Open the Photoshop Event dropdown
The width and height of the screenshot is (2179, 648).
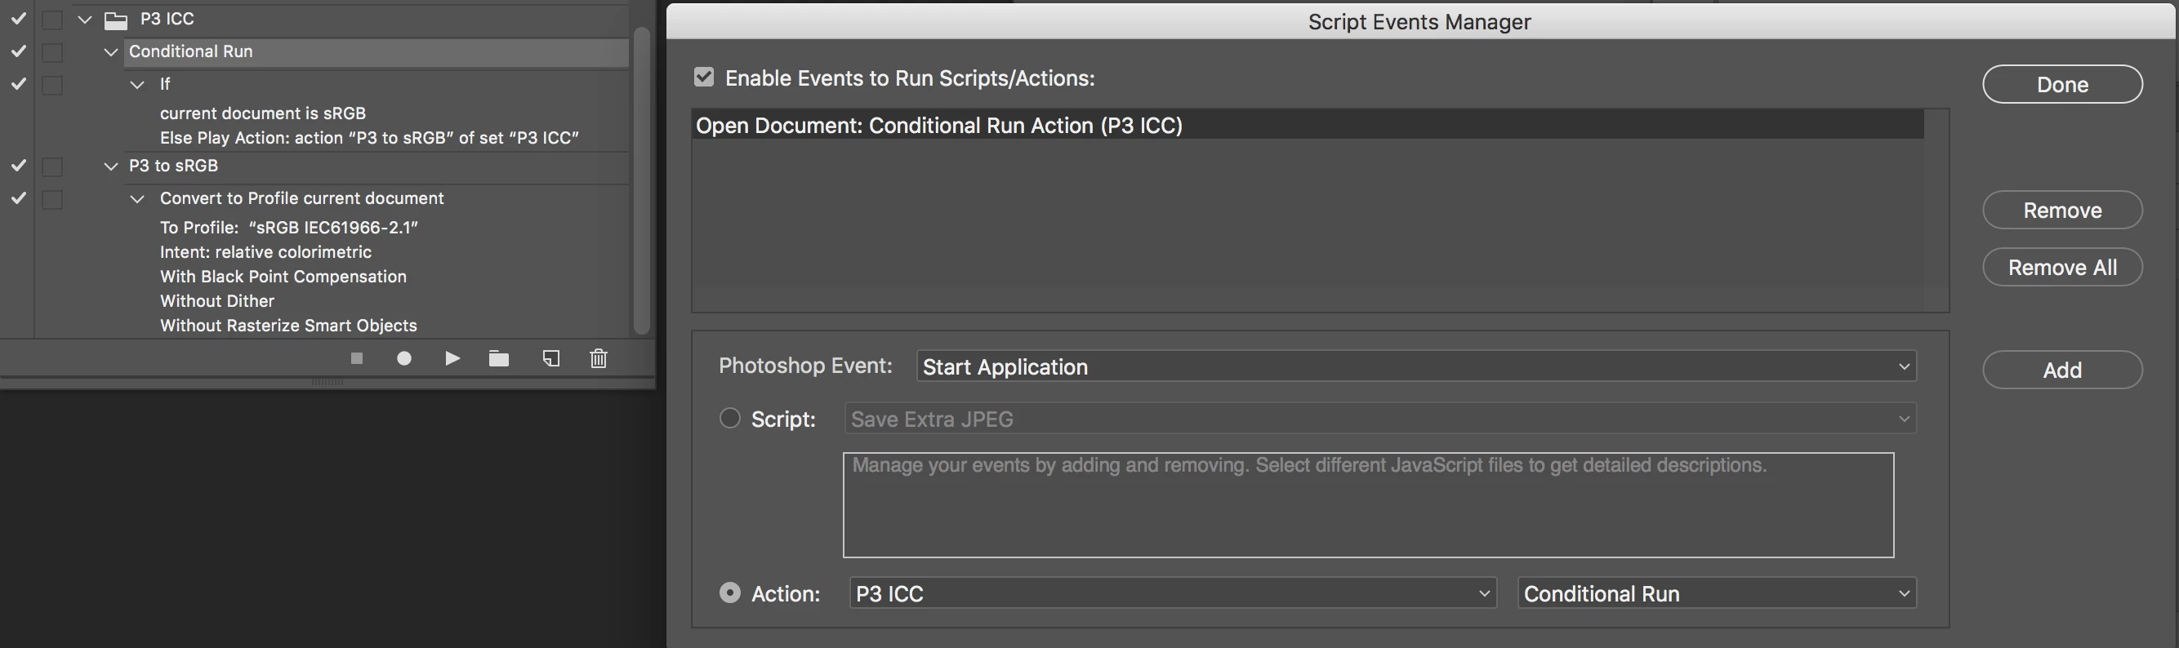pyautogui.click(x=1416, y=366)
